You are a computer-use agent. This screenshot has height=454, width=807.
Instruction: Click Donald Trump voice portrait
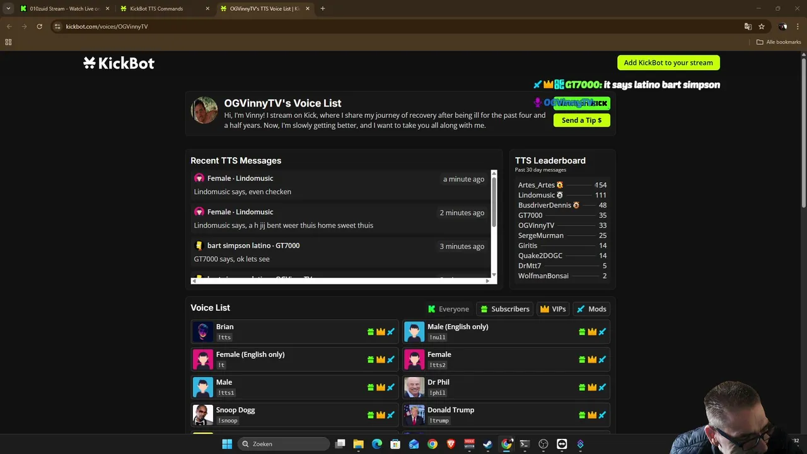pos(414,415)
